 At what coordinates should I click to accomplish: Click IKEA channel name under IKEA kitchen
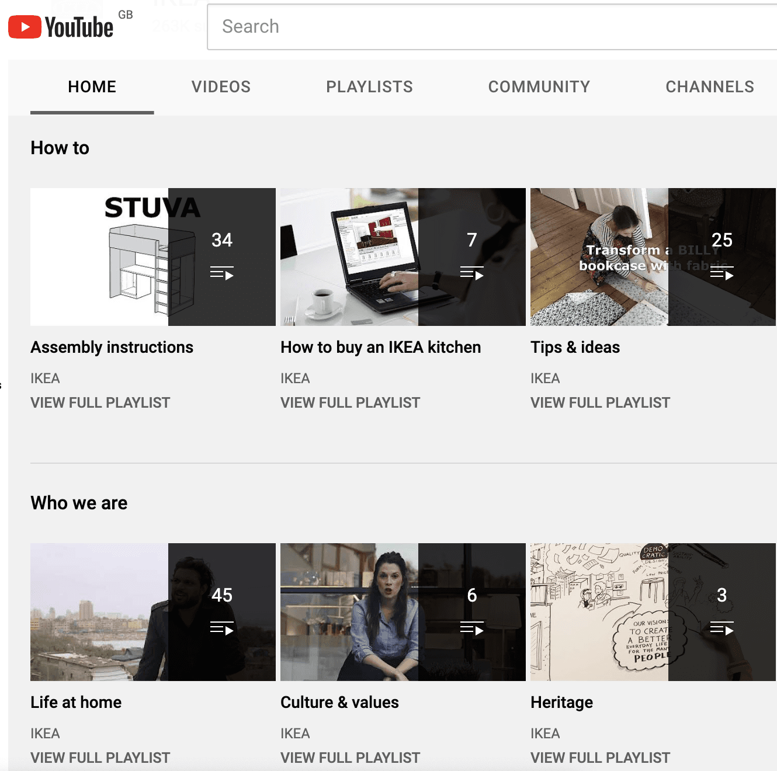(295, 378)
